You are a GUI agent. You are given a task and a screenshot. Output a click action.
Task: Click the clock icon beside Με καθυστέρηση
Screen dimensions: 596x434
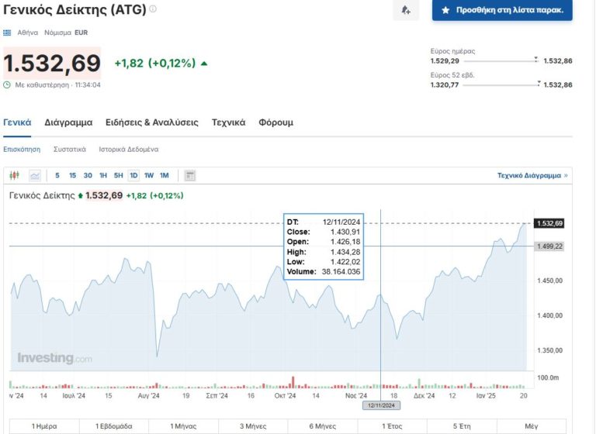(8, 84)
